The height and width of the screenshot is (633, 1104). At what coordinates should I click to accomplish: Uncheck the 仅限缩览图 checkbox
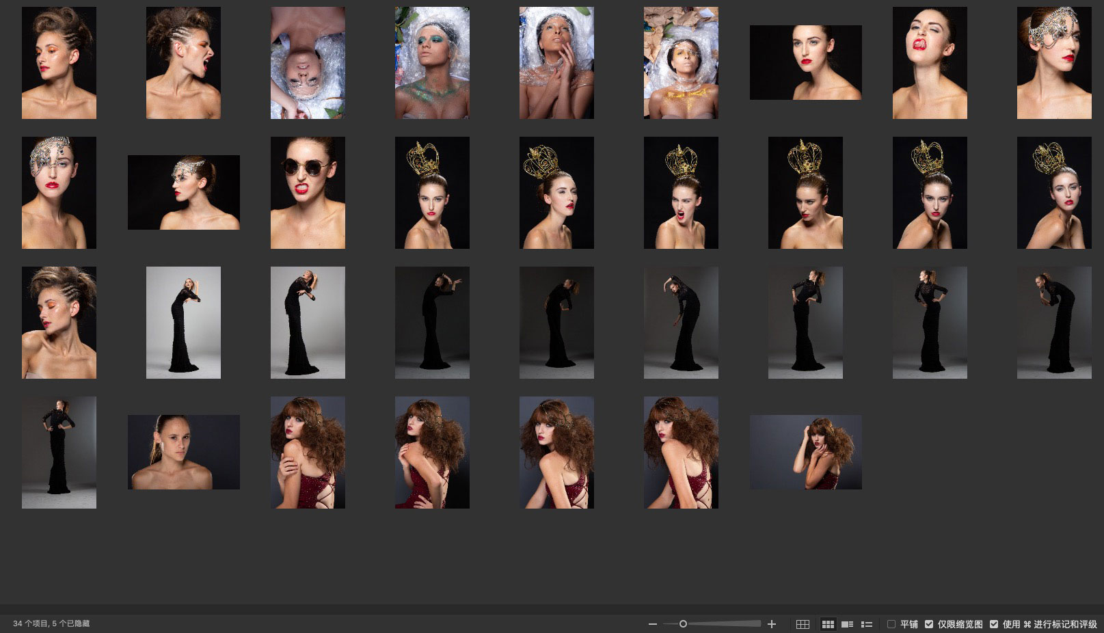[x=929, y=624]
